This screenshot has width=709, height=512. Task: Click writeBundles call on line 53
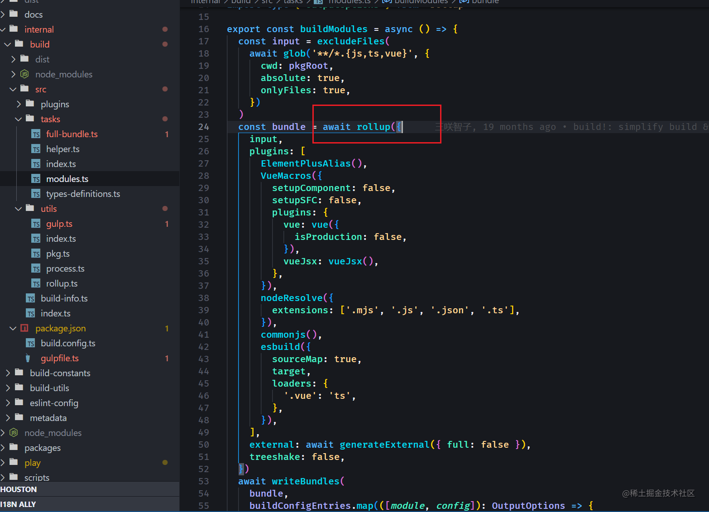click(x=306, y=481)
